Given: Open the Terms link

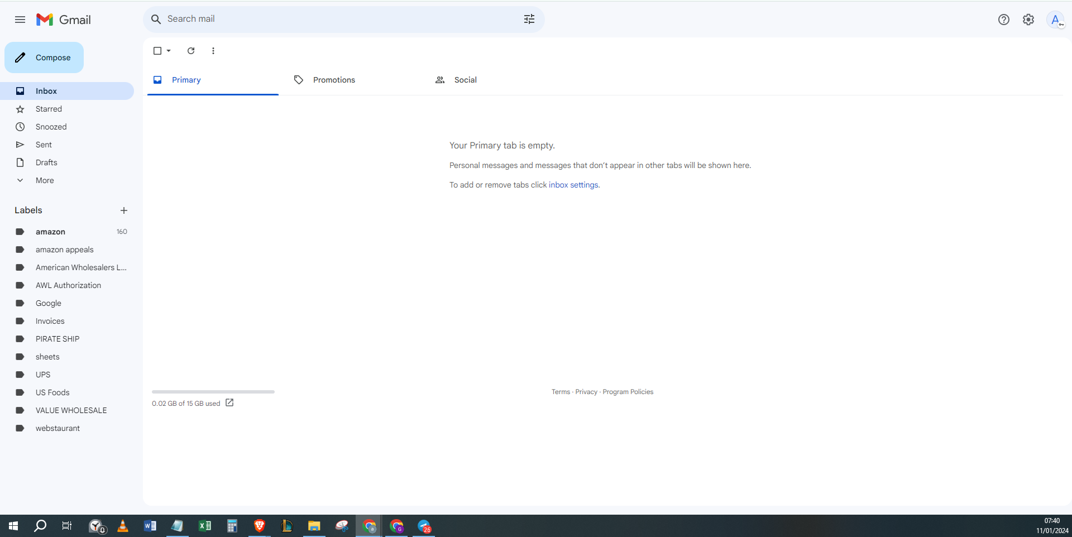Looking at the screenshot, I should pos(561,392).
